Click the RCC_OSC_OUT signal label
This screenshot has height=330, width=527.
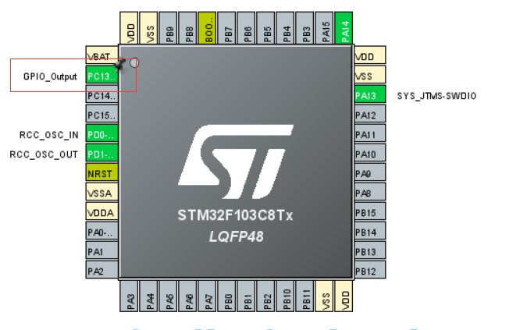[x=44, y=154]
